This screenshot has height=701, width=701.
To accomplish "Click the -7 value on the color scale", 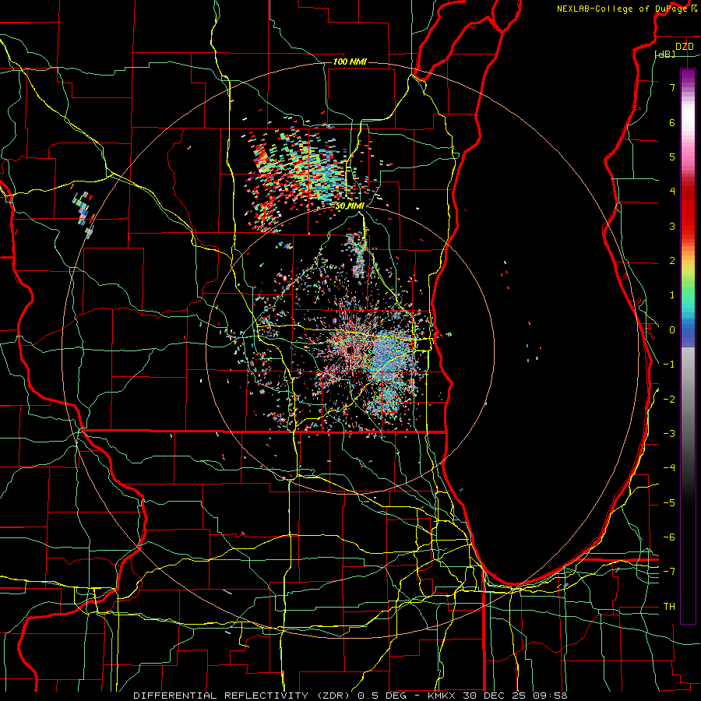I will (x=669, y=572).
